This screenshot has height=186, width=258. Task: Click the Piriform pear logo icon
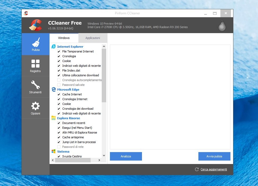222,26
